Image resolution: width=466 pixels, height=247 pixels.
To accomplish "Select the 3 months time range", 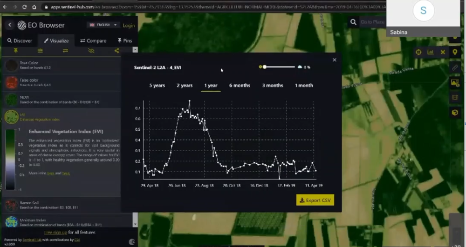I will click(273, 86).
